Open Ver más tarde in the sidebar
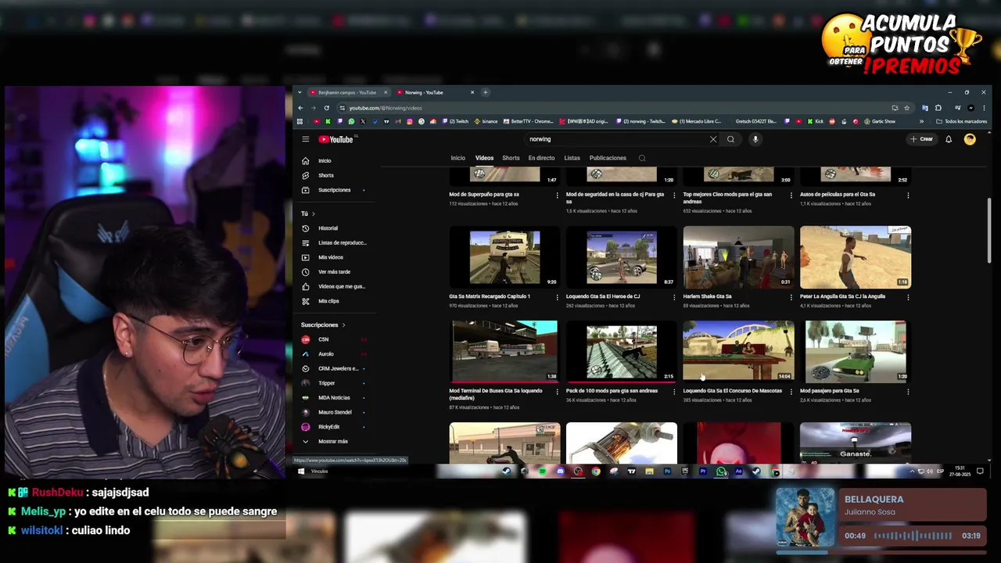 [335, 272]
